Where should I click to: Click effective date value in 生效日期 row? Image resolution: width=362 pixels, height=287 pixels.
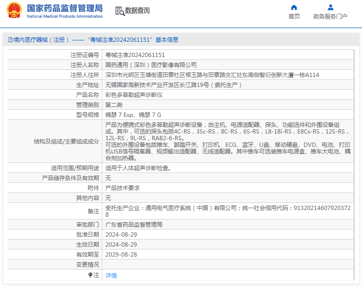tap(121, 245)
